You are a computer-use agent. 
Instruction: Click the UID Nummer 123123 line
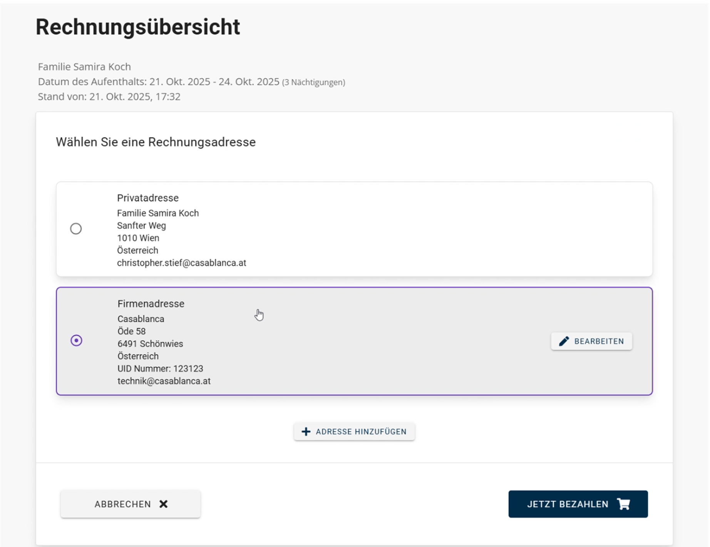coord(160,369)
